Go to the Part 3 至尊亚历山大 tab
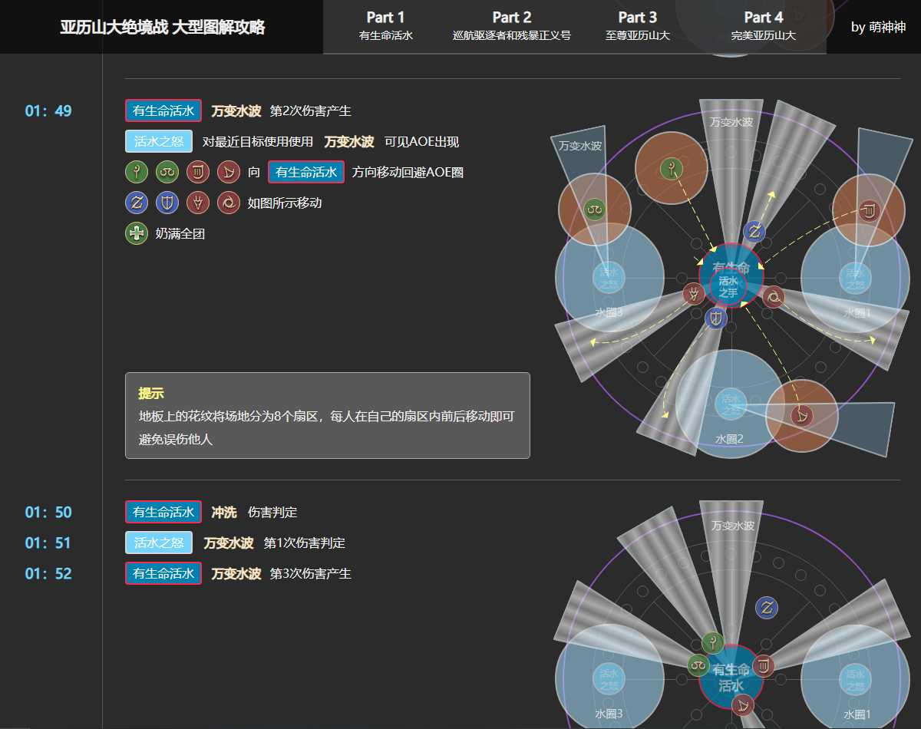 click(x=638, y=26)
